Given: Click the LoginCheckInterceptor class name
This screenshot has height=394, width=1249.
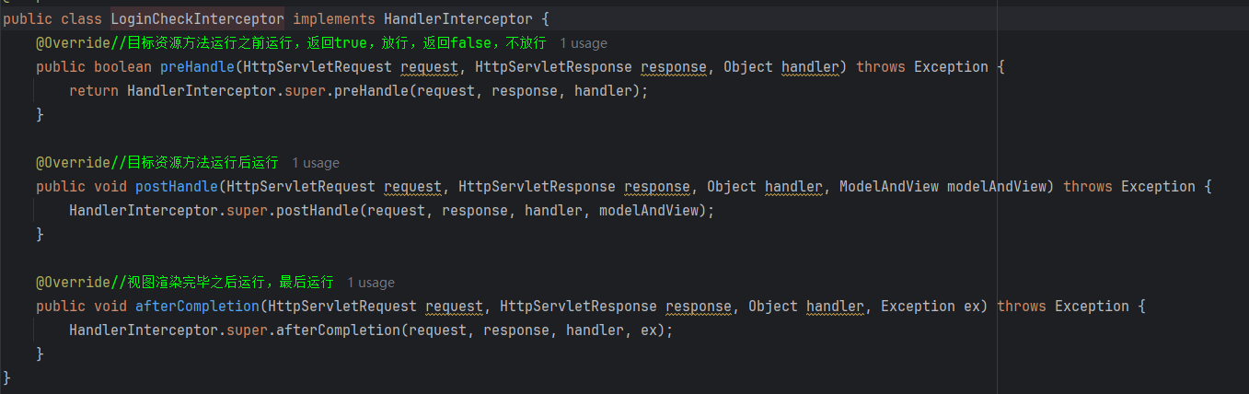Looking at the screenshot, I should 198,18.
